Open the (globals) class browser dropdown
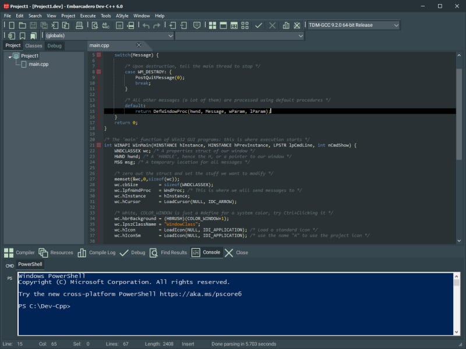 point(169,35)
